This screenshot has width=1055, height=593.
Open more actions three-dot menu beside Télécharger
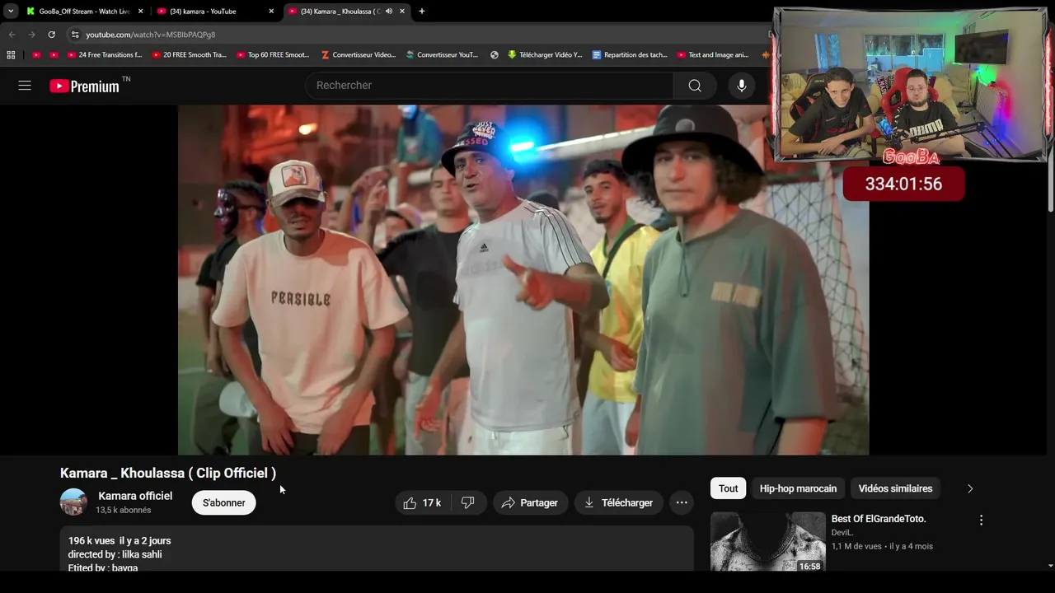682,502
